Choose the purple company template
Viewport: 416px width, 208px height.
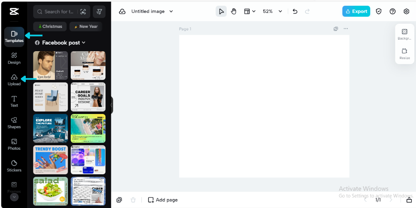pyautogui.click(x=88, y=160)
